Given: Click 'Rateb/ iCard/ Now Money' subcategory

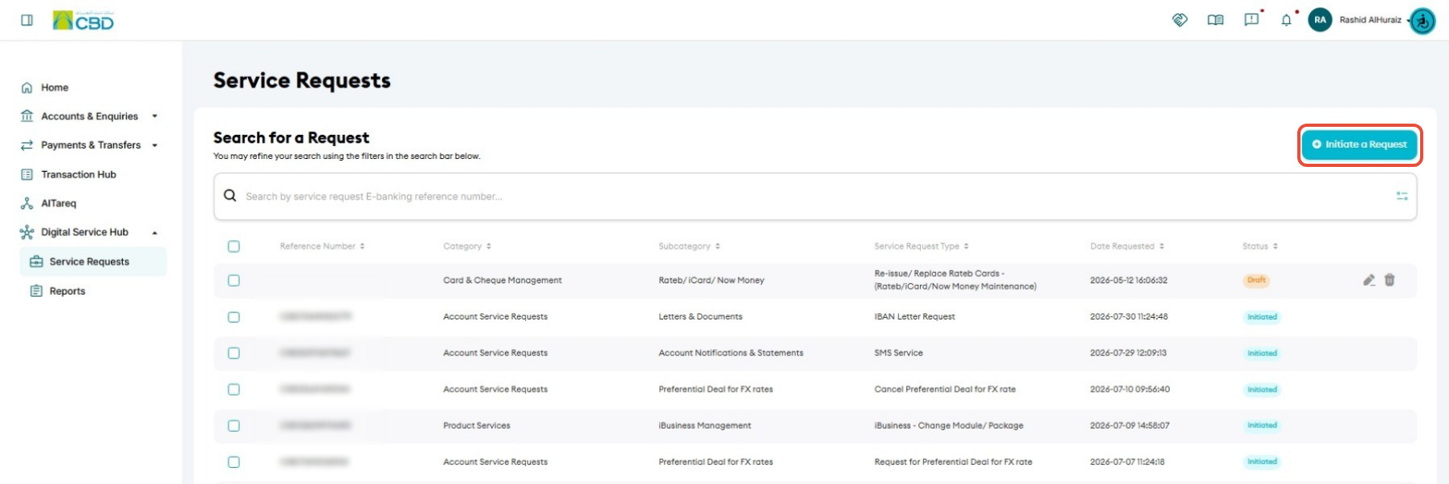Looking at the screenshot, I should (x=711, y=280).
